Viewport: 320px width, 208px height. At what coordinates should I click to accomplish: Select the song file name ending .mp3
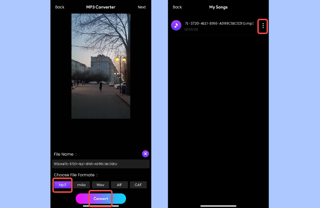pos(219,23)
